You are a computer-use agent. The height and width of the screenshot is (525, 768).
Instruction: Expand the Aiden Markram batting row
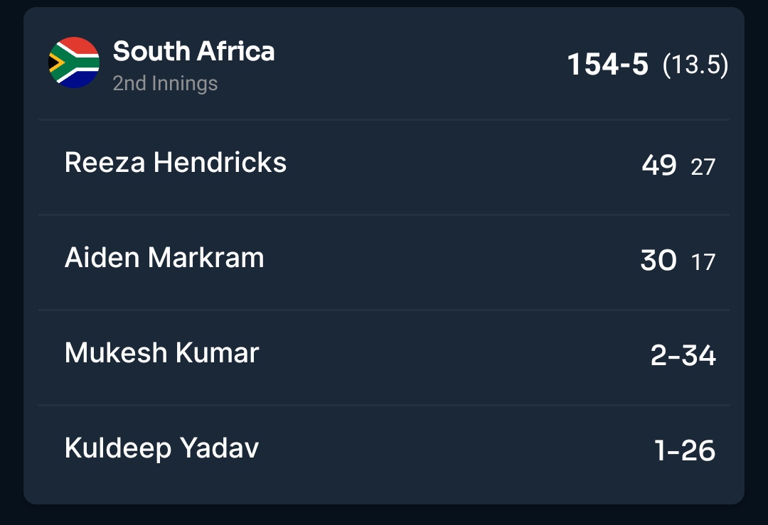[x=384, y=259]
